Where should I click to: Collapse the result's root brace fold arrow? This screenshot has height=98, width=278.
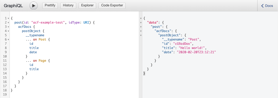click(141, 18)
